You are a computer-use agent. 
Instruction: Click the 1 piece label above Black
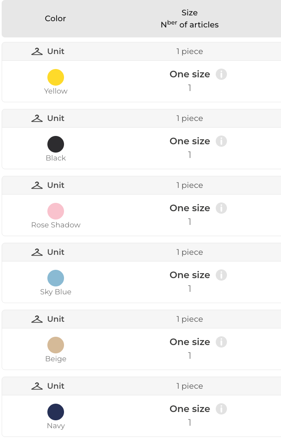tap(190, 118)
